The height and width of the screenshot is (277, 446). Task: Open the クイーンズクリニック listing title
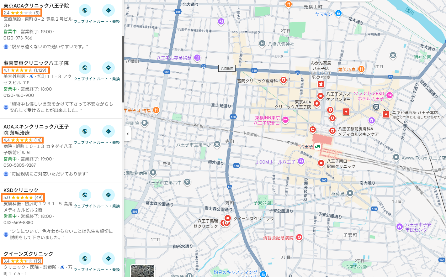click(28, 254)
